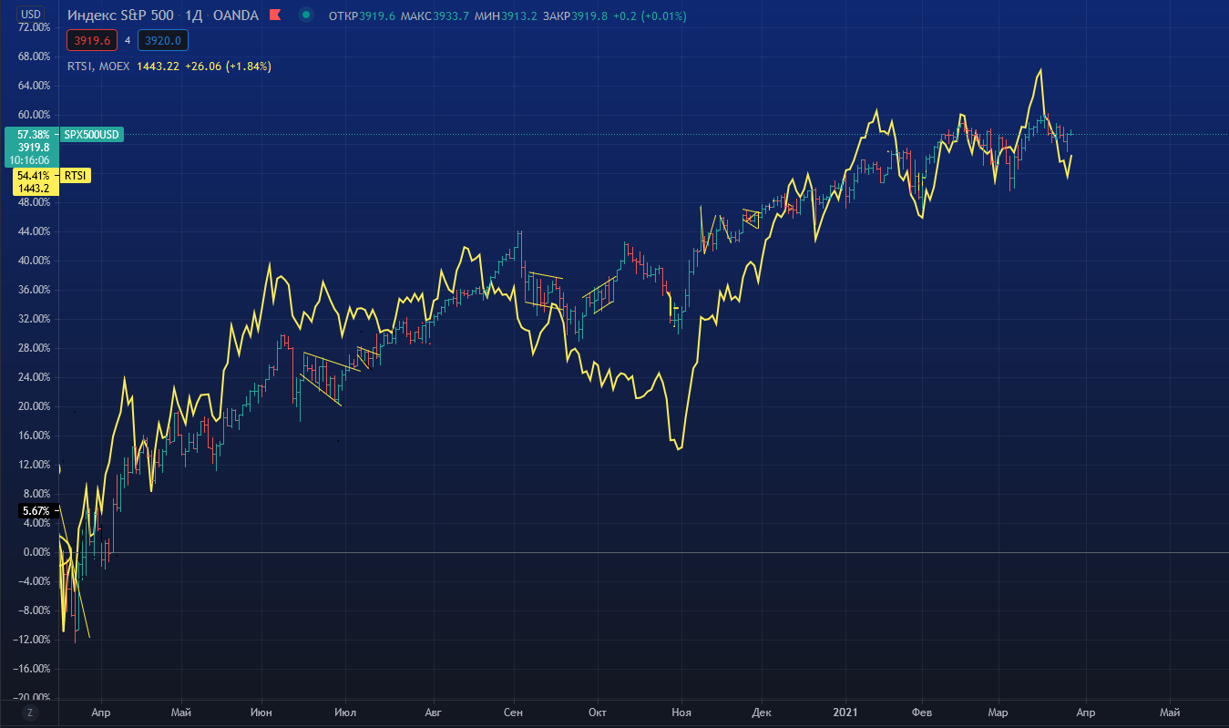The width and height of the screenshot is (1229, 728).
Task: Click the 1Д interval in the legend
Action: (x=192, y=15)
